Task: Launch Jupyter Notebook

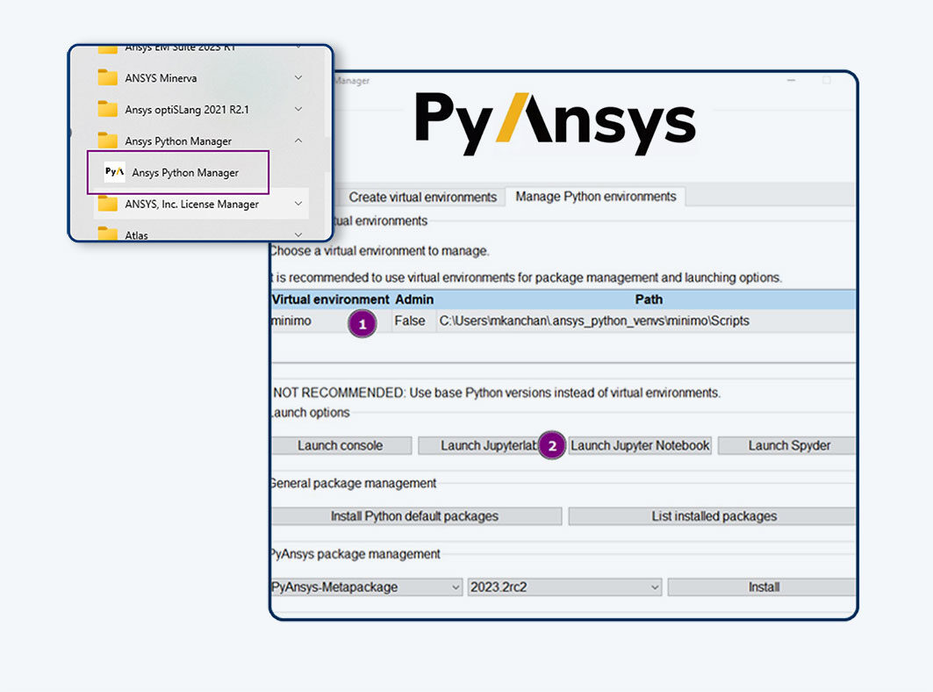Action: (x=640, y=445)
